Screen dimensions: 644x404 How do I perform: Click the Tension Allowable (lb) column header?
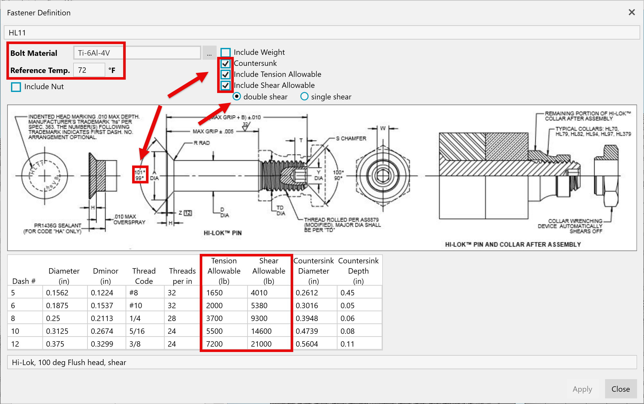point(224,271)
